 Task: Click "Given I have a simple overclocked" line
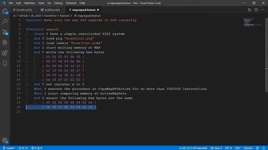(79, 34)
